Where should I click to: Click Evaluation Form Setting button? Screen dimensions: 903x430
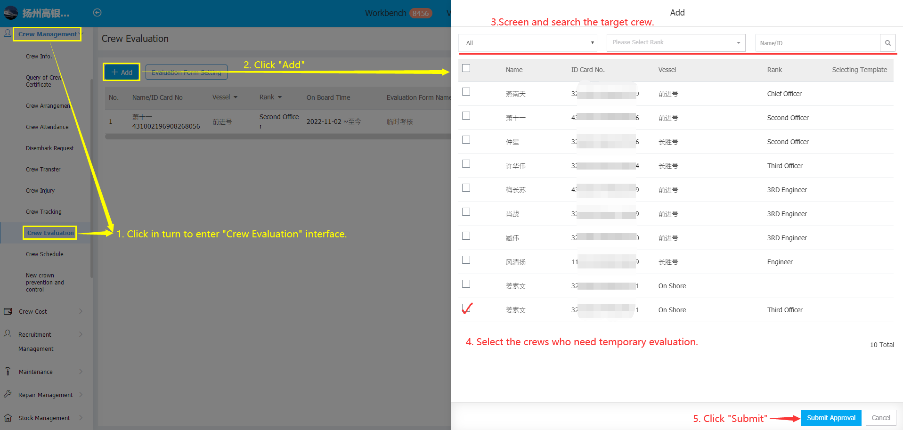[x=187, y=72]
